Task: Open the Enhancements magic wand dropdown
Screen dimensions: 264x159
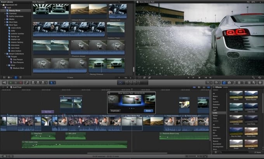Action: coord(209,82)
